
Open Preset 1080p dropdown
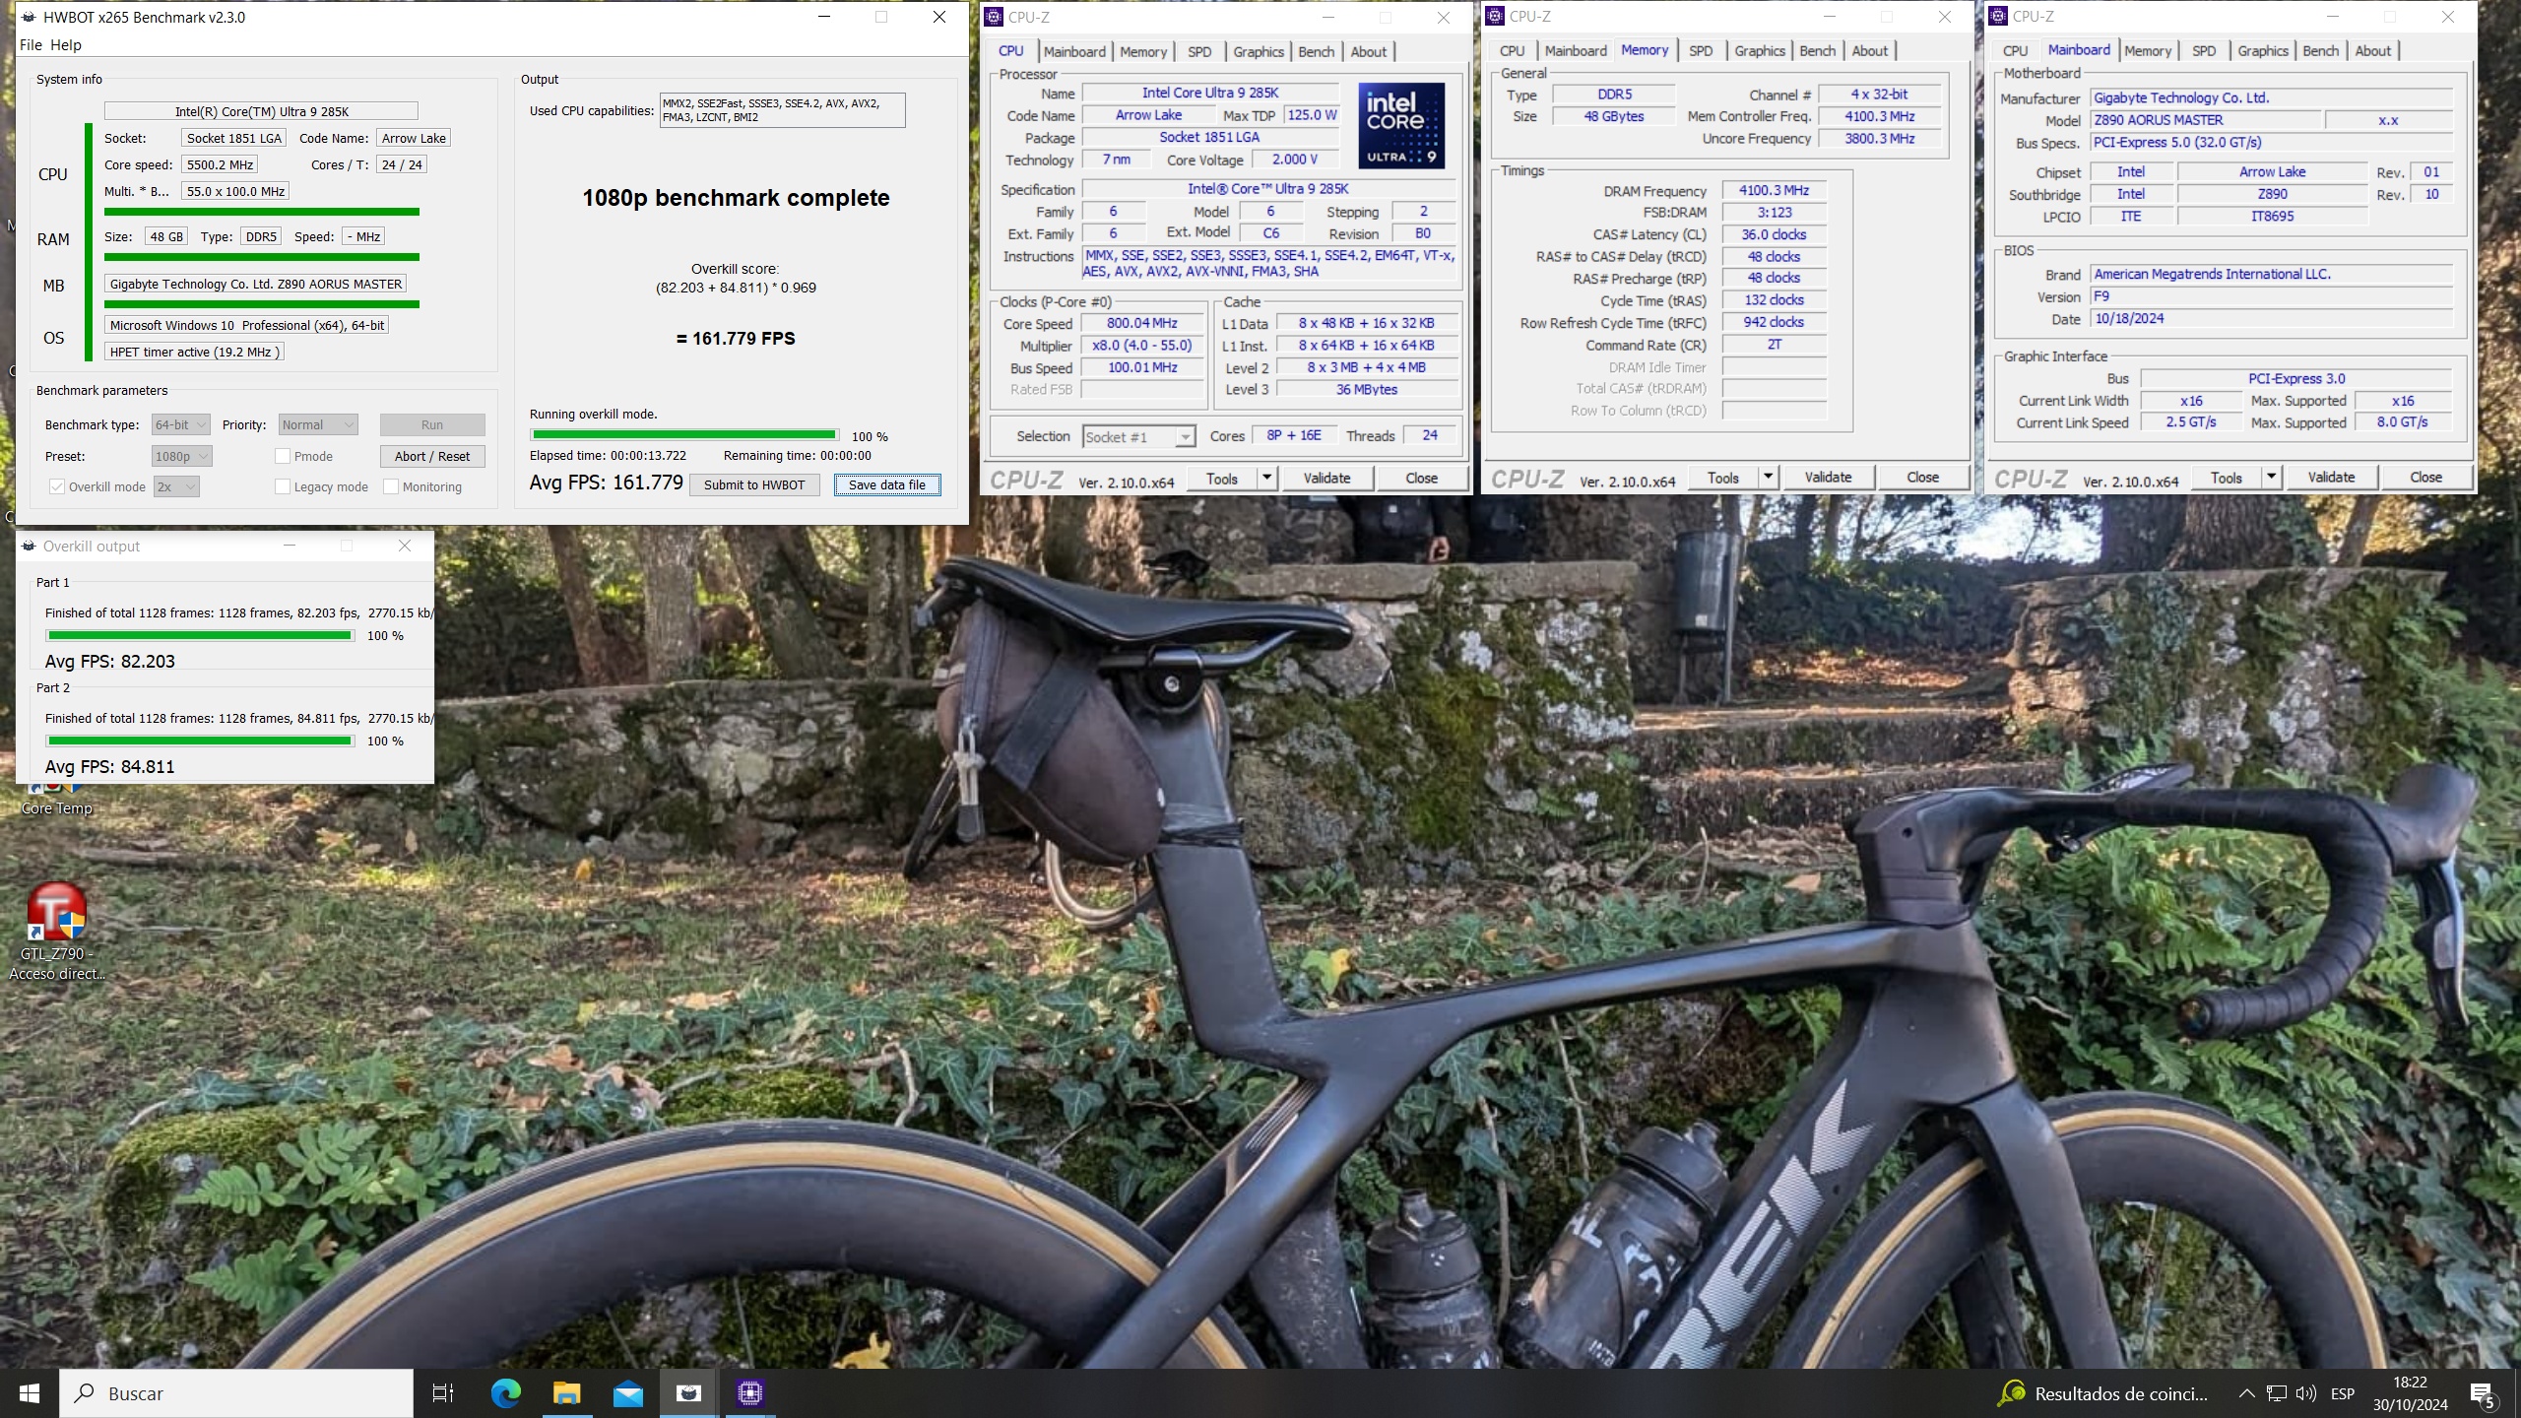pyautogui.click(x=182, y=456)
